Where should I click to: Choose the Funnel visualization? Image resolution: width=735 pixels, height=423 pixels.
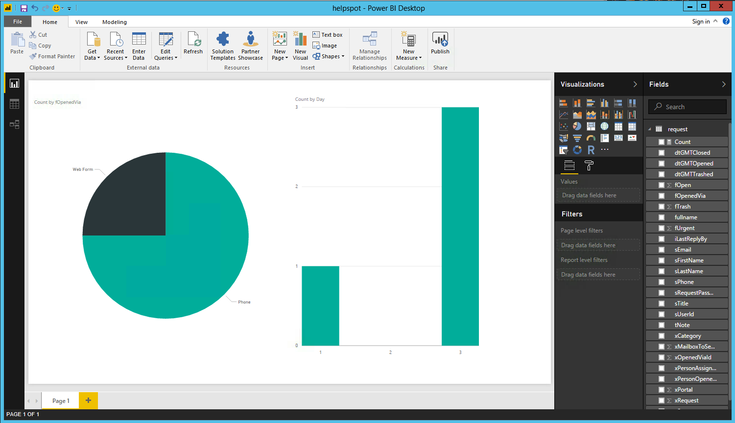[x=577, y=138]
